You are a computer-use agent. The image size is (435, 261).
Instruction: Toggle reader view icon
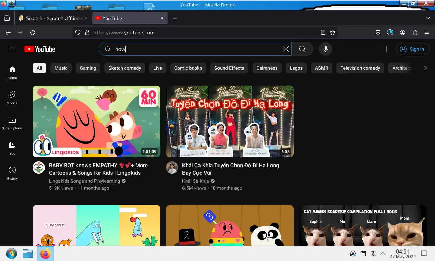pos(323,33)
